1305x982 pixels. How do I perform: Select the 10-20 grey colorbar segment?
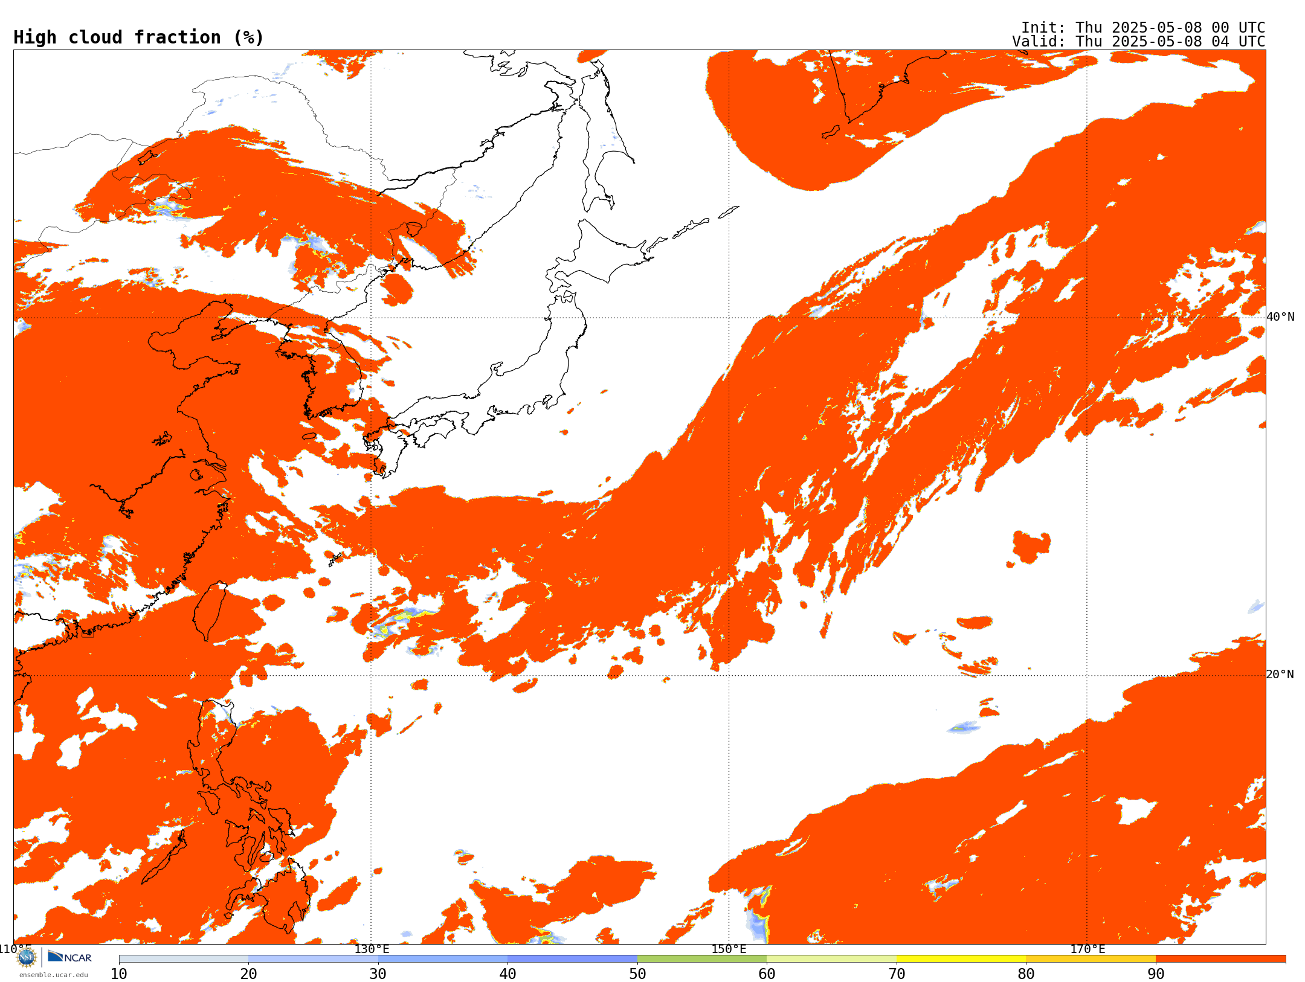click(184, 959)
